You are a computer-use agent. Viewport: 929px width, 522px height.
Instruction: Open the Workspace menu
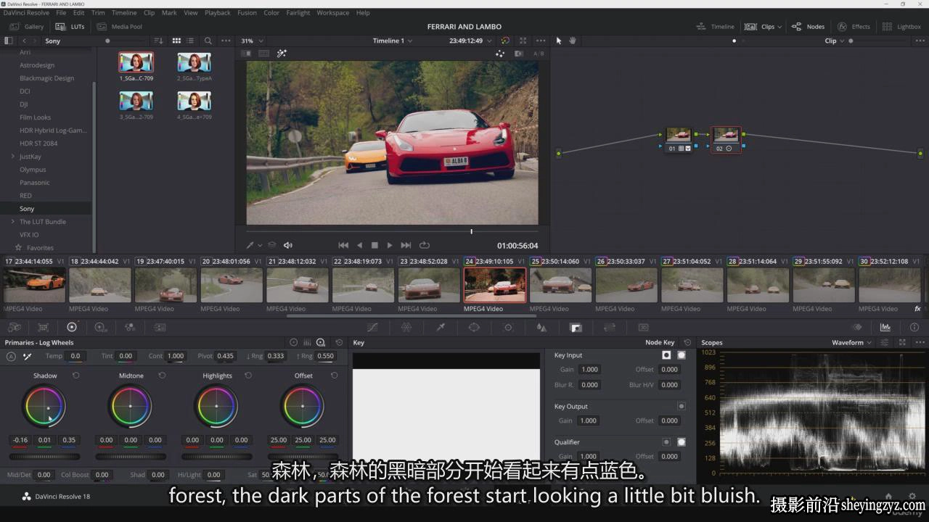pyautogui.click(x=332, y=12)
